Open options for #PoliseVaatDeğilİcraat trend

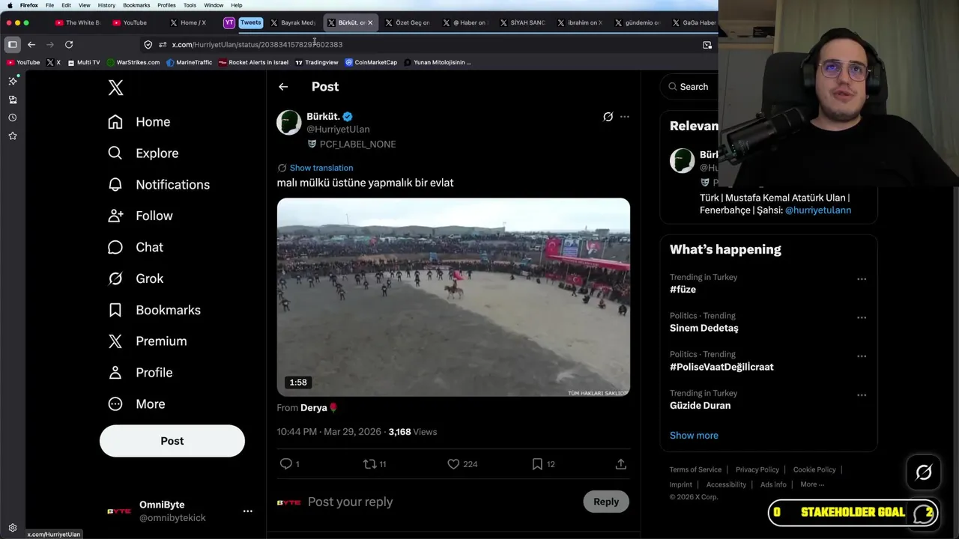tap(862, 356)
